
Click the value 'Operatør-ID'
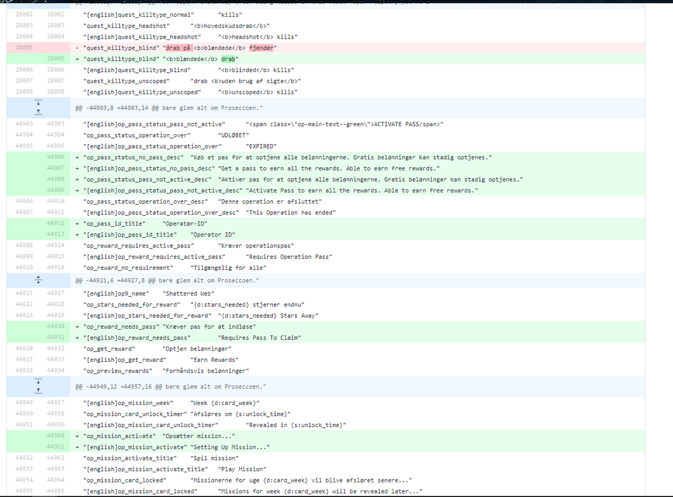[x=185, y=223]
